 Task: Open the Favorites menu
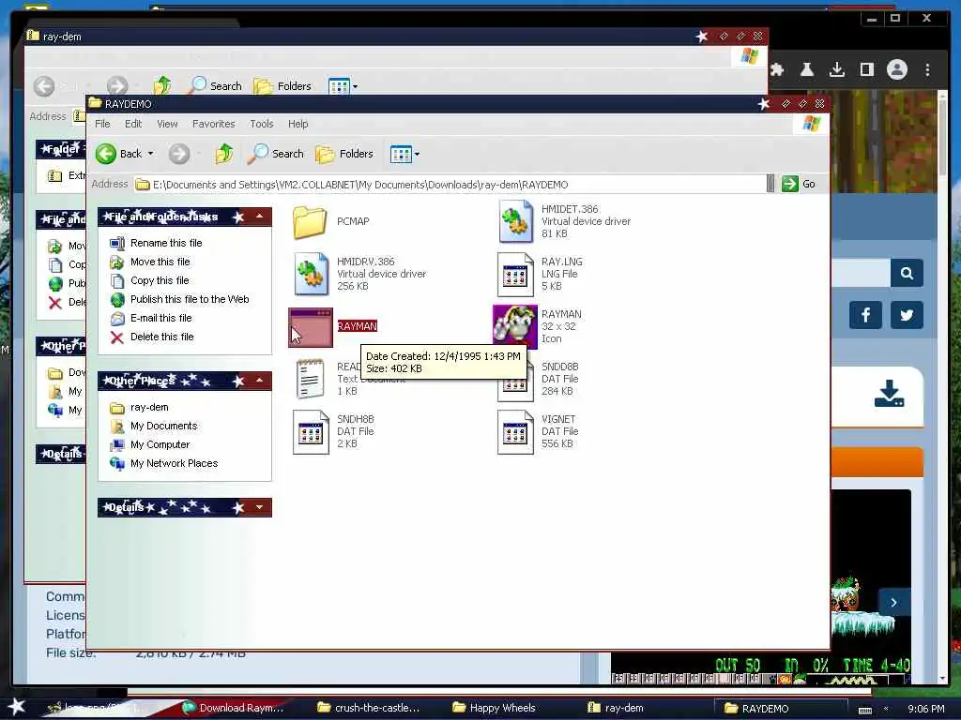point(213,124)
